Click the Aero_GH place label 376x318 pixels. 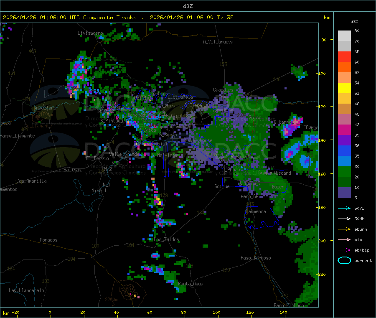pos(249,196)
